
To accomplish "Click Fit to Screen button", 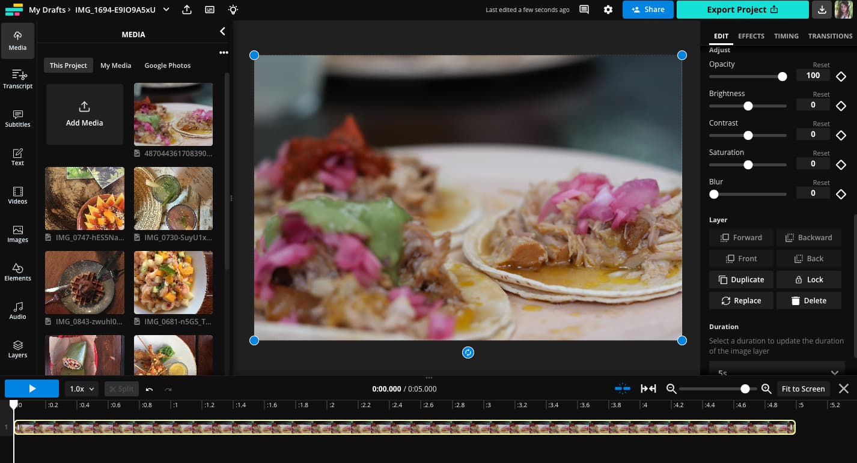I will pyautogui.click(x=803, y=389).
